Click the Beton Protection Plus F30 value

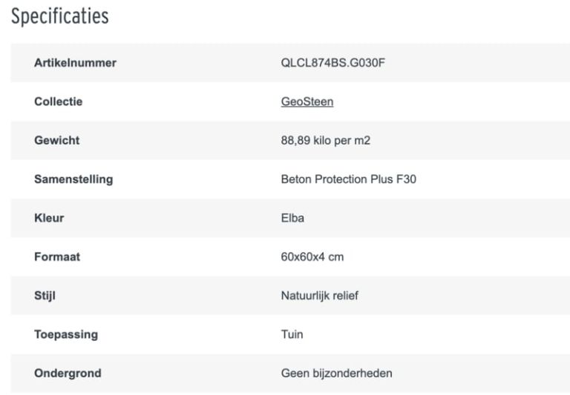click(348, 179)
